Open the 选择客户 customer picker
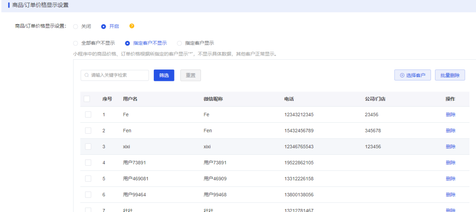Image resolution: width=476 pixels, height=212 pixels. [x=413, y=75]
